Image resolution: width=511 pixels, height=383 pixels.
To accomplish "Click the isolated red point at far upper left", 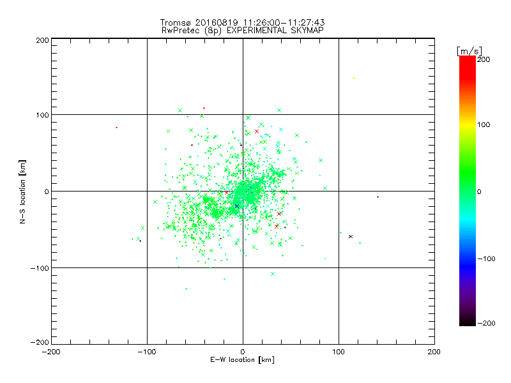I will coord(117,128).
